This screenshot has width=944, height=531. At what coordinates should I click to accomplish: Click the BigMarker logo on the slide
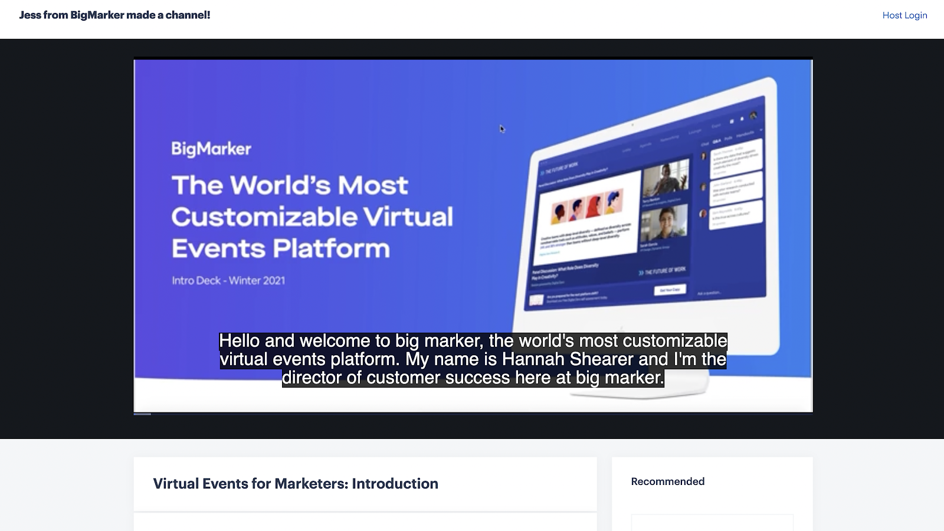tap(211, 149)
